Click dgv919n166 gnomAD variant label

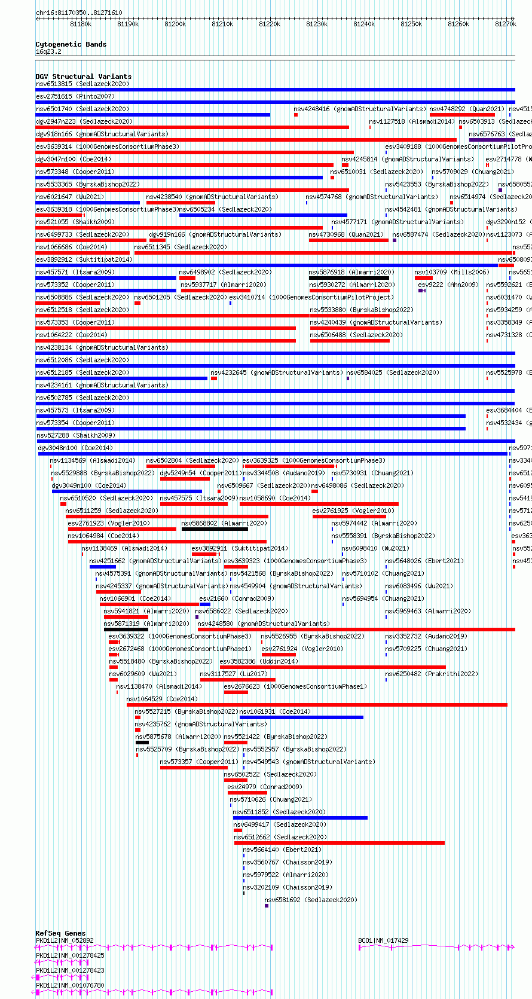(215, 235)
